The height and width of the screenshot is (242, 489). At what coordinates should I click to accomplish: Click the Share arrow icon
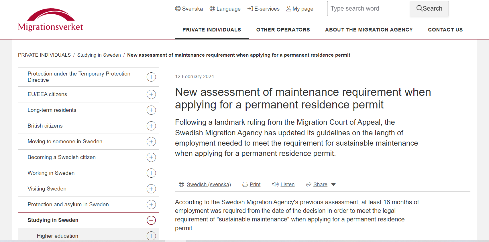pos(309,185)
